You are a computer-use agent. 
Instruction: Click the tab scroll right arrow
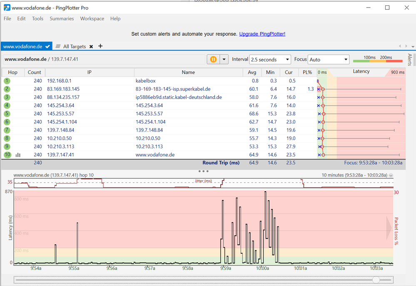(406, 46)
